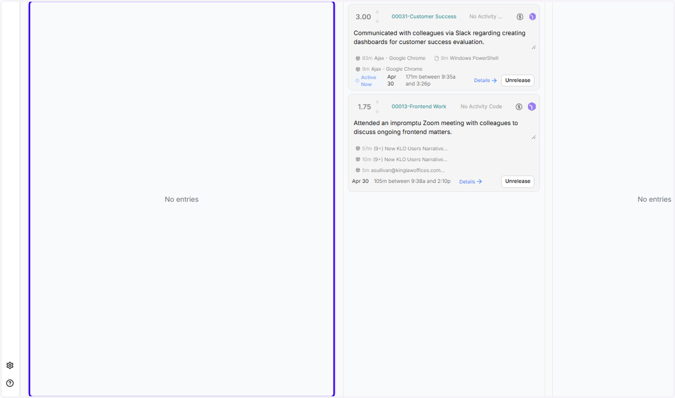Click the 9m Windows PowerShell activity
The image size is (675, 398).
pos(467,58)
